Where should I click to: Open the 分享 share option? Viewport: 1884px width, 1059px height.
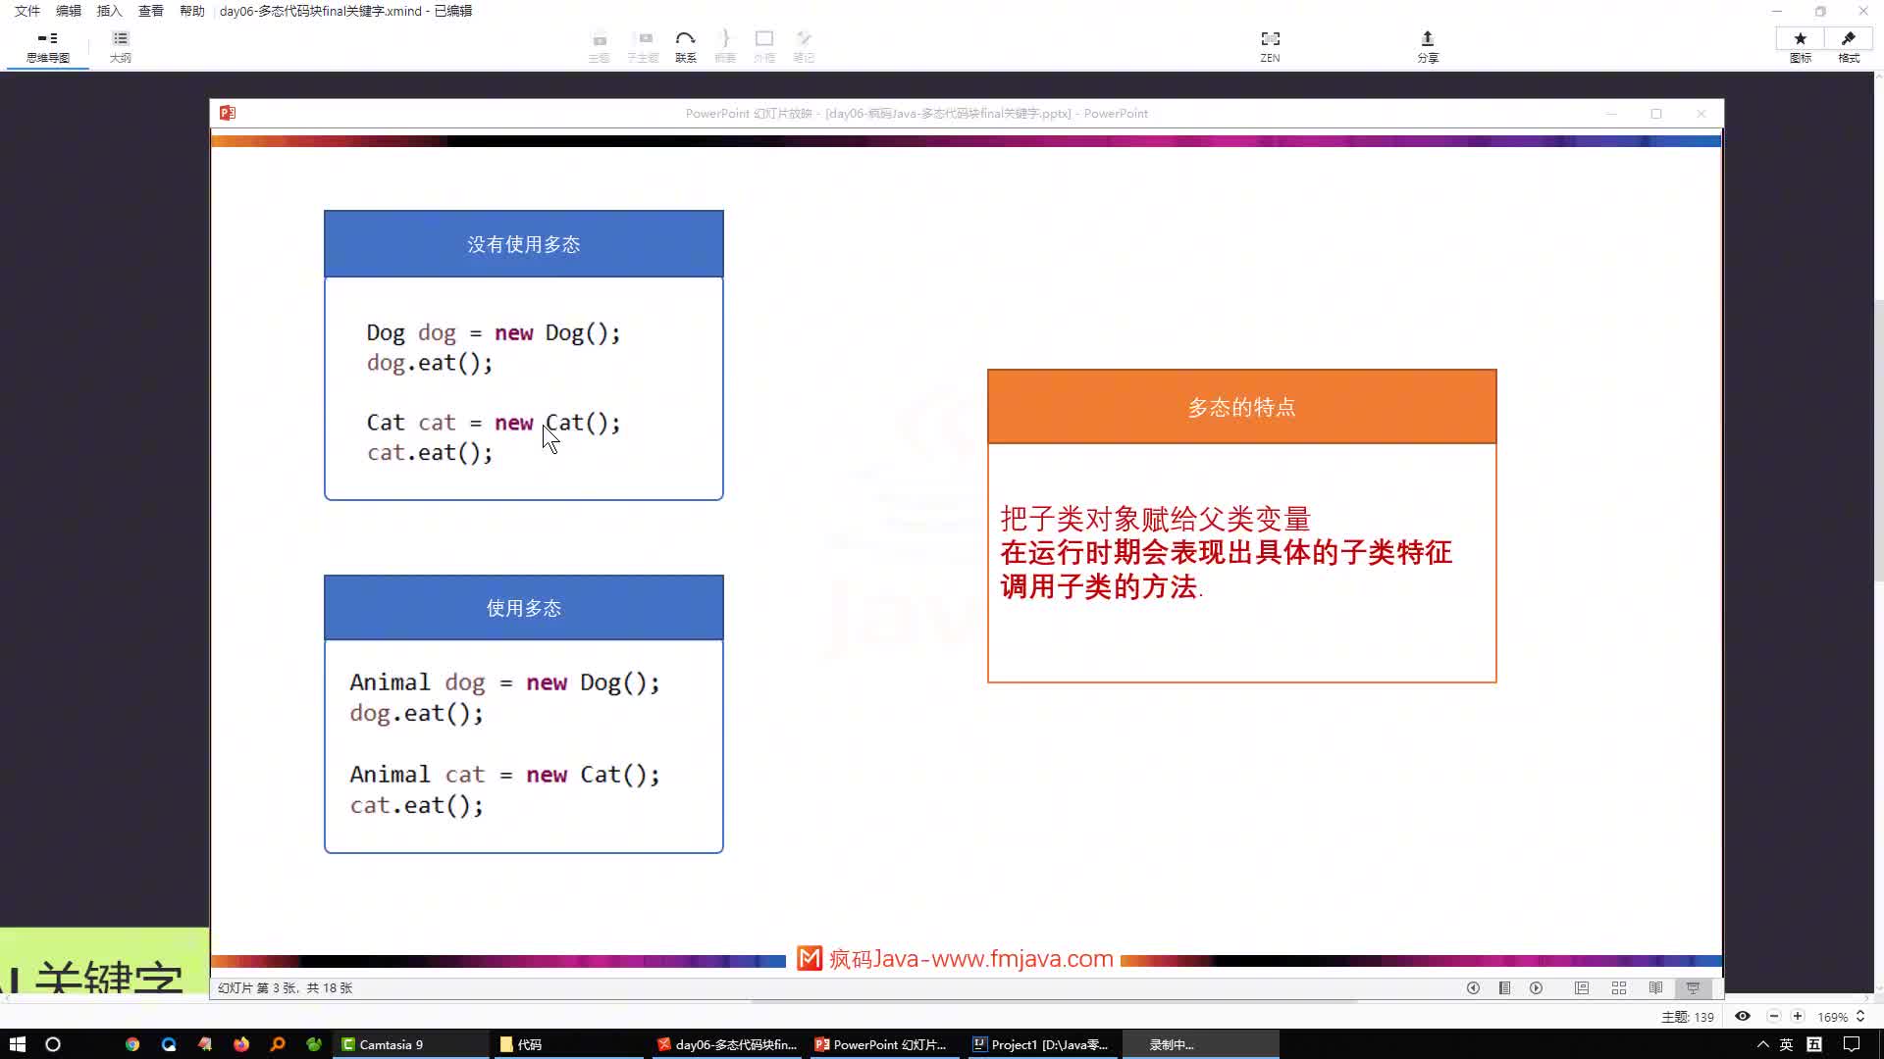point(1428,46)
